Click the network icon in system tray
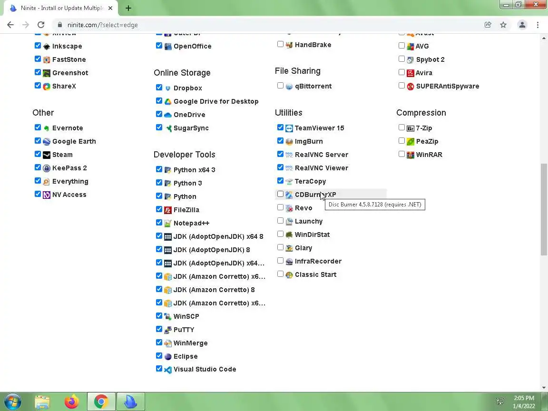Screen dimensions: 548x411 (500, 401)
